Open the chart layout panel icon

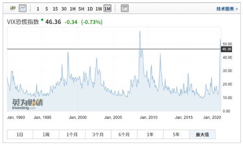coord(125,8)
